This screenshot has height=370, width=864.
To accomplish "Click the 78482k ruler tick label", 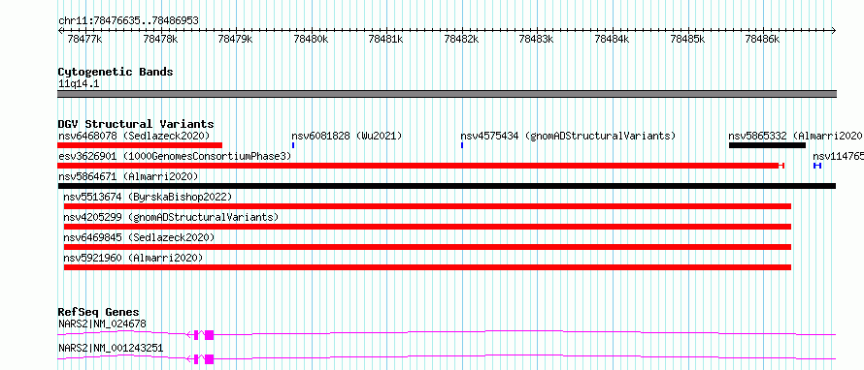I will point(461,39).
